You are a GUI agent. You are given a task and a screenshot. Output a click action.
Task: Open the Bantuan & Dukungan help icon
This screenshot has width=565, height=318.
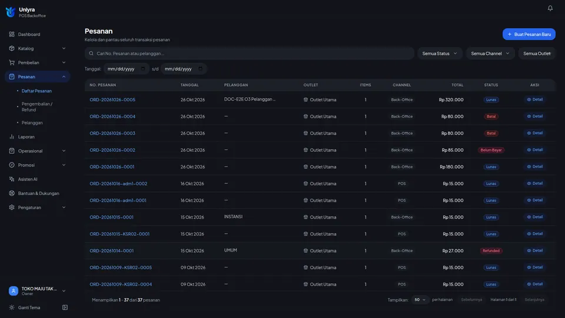pyautogui.click(x=12, y=193)
